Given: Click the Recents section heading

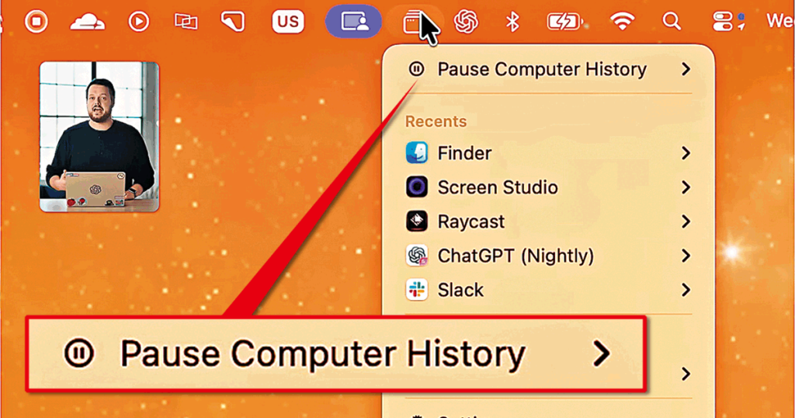Looking at the screenshot, I should coord(436,121).
